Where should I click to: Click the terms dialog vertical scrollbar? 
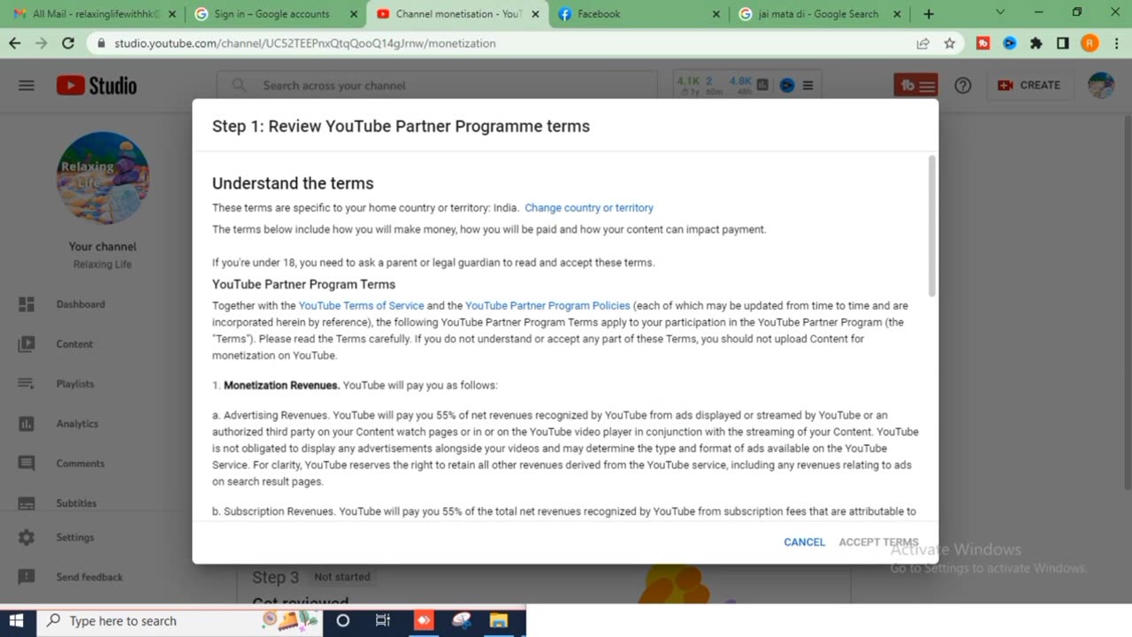pyautogui.click(x=932, y=226)
